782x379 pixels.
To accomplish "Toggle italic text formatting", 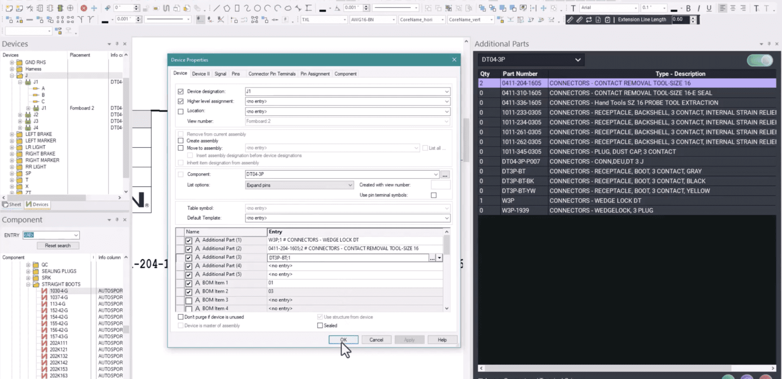I will 699,8.
